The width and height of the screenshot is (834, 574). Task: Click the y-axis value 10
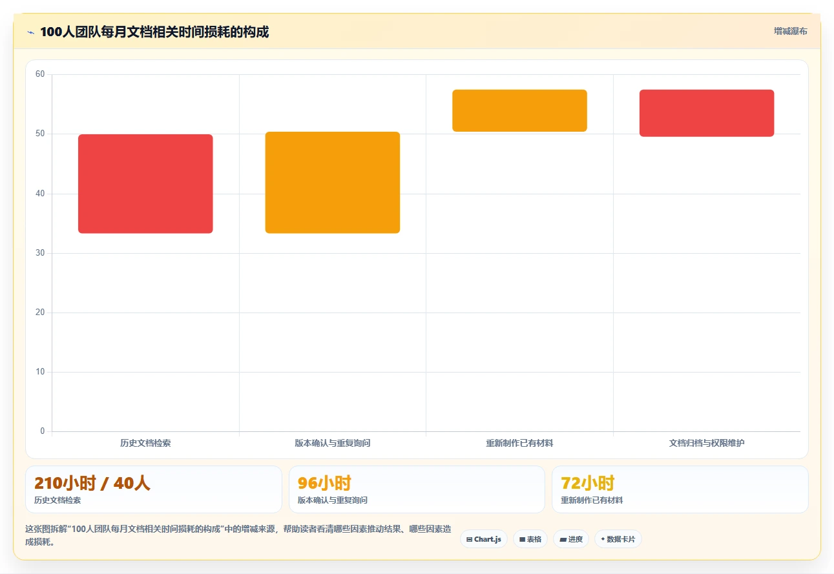click(x=40, y=372)
